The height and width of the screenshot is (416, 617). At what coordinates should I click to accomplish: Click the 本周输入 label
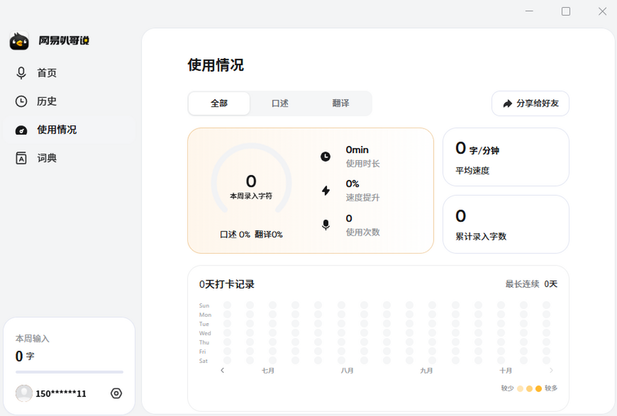click(x=32, y=338)
